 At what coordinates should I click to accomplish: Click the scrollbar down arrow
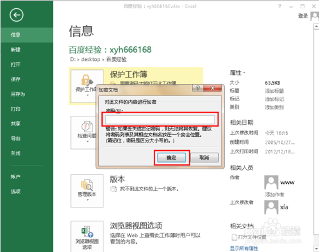pyautogui.click(x=316, y=248)
